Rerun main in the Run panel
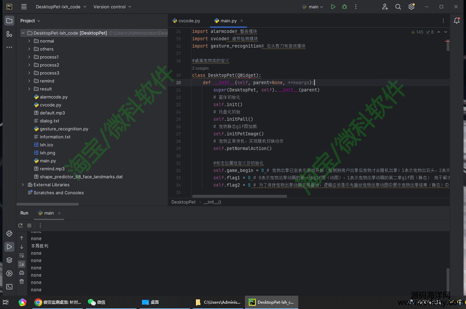This screenshot has height=309, width=466. coord(21,226)
